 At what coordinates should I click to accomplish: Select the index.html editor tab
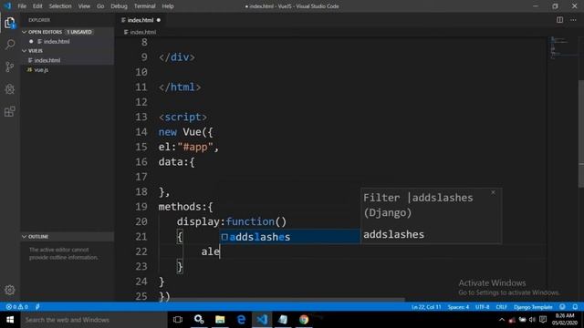141,20
